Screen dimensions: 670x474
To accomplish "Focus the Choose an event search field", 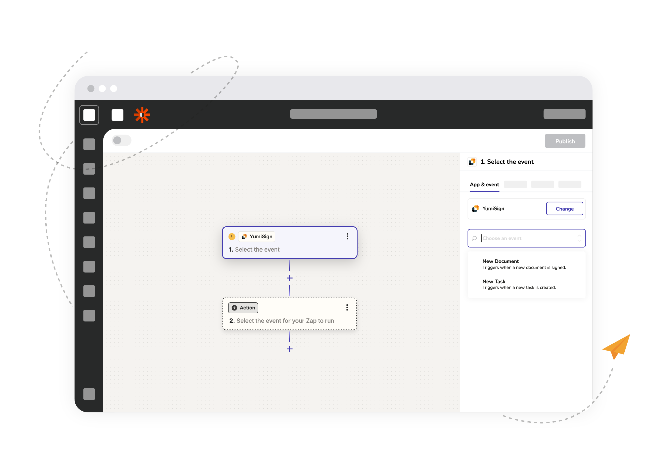I will click(526, 238).
